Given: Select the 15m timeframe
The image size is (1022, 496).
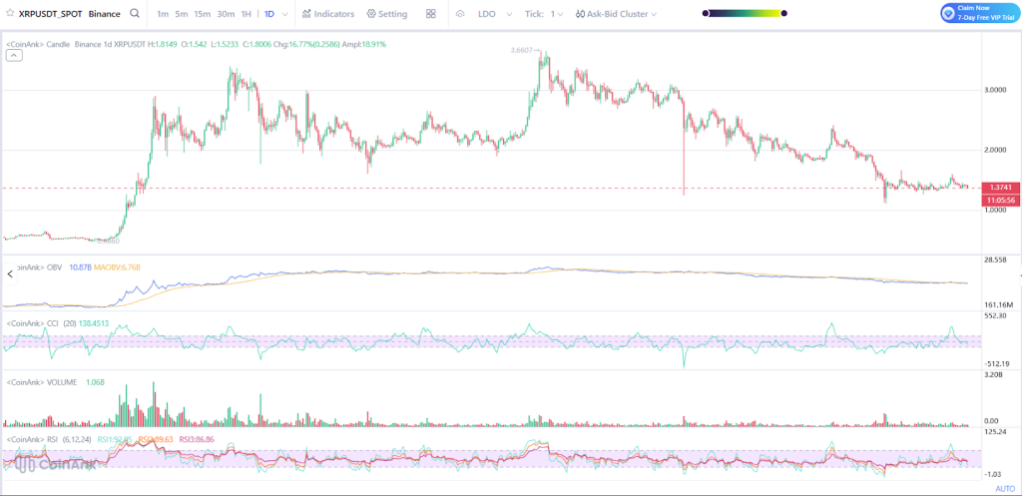Looking at the screenshot, I should click(203, 14).
